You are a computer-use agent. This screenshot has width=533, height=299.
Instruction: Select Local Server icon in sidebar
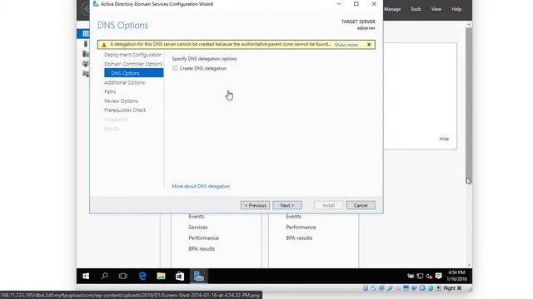[85, 44]
